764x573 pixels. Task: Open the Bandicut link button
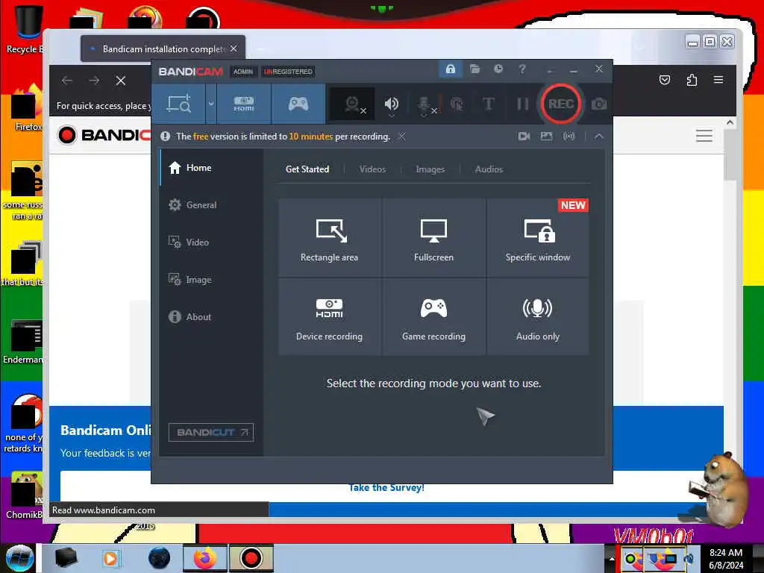(x=211, y=432)
